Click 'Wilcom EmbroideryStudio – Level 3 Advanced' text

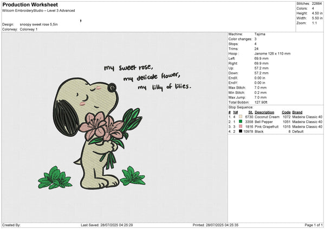pos(38,11)
